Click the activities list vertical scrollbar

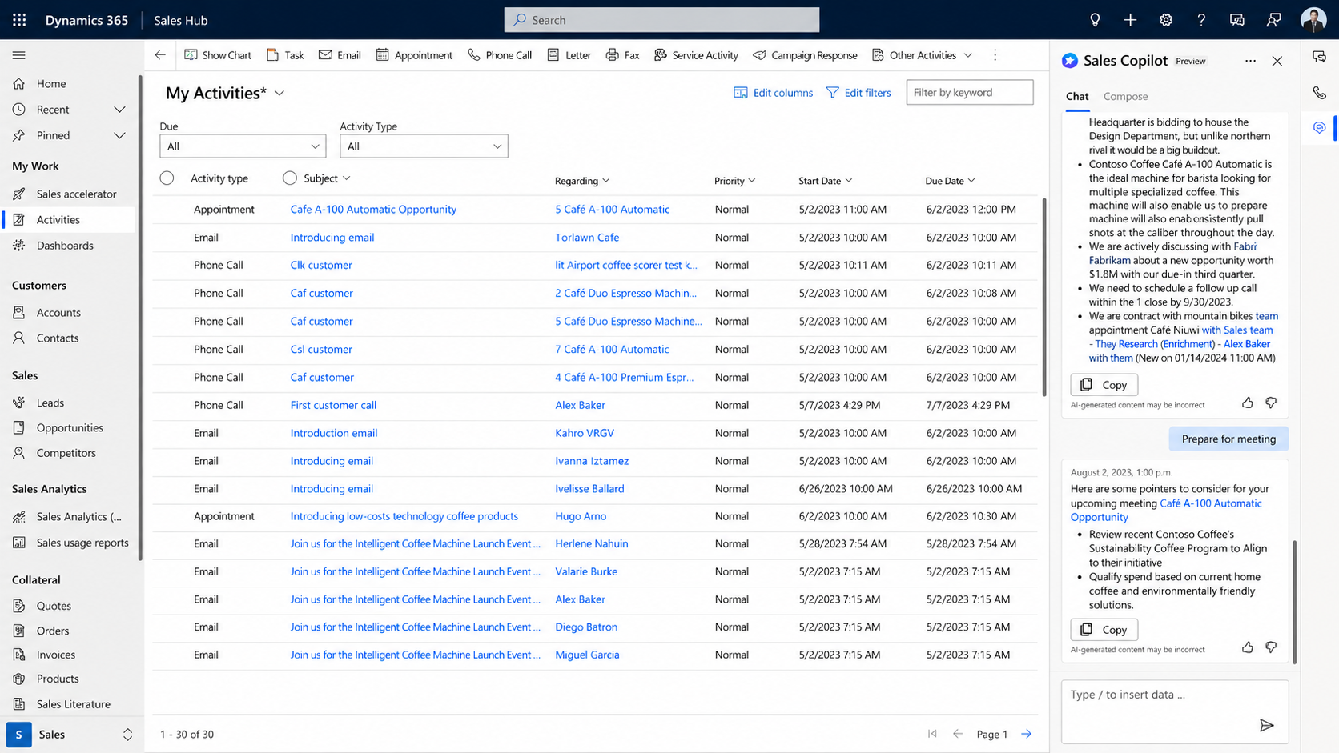1043,296
